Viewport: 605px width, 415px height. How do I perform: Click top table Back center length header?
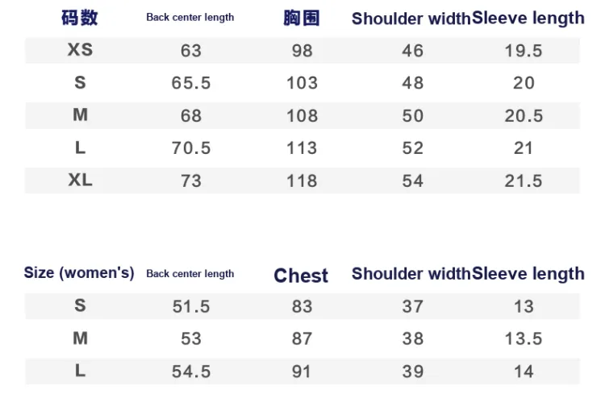(190, 18)
